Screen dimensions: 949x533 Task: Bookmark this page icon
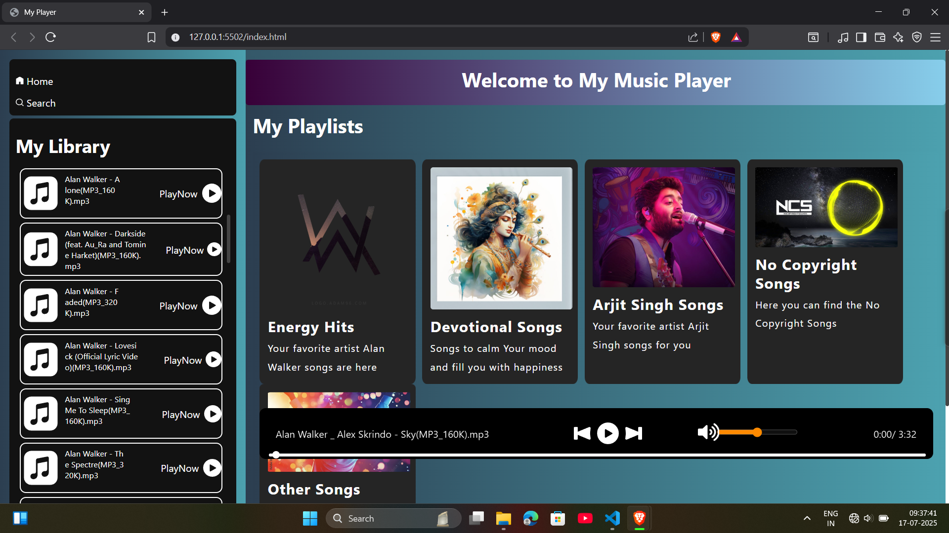[151, 37]
